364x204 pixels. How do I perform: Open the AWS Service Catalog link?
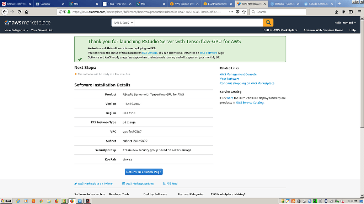[250, 102]
